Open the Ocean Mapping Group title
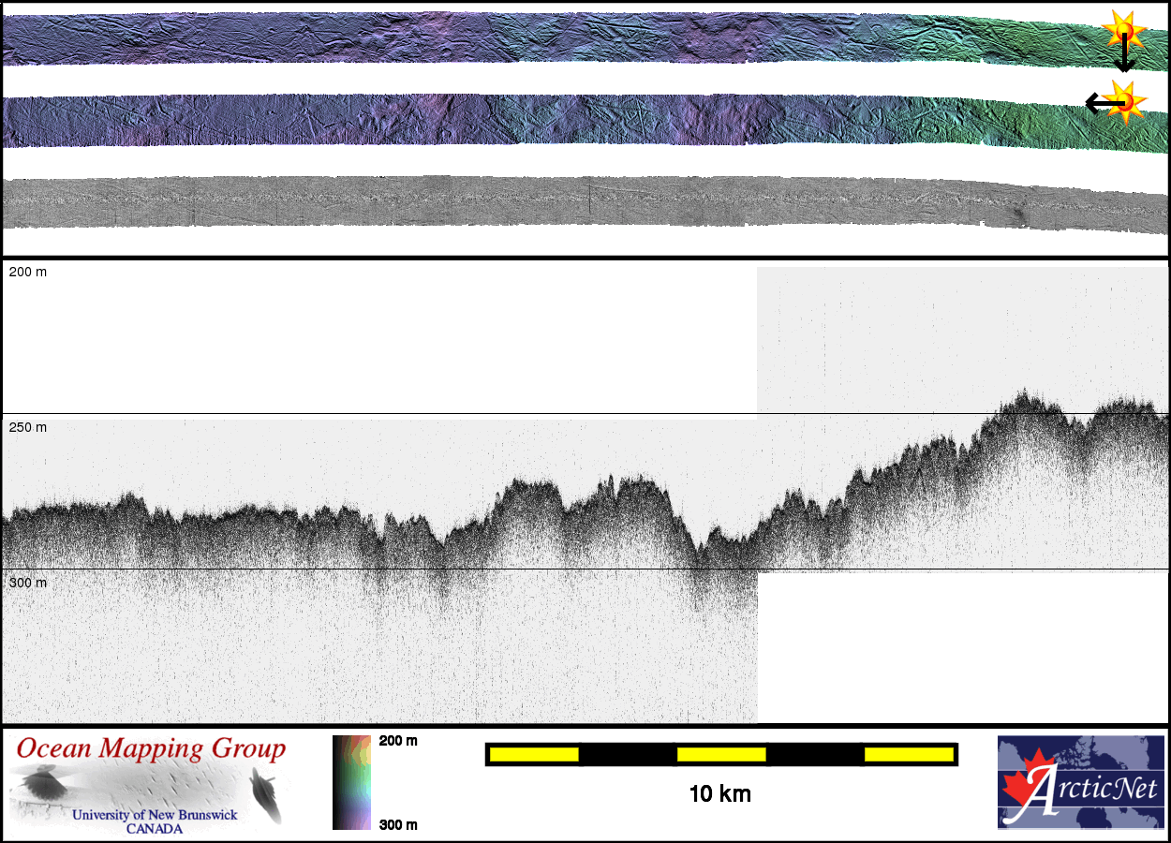The width and height of the screenshot is (1171, 843). (151, 749)
